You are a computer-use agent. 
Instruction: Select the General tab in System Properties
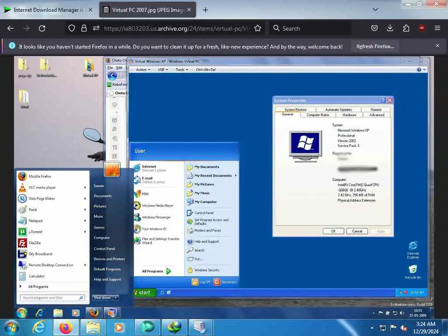(287, 114)
